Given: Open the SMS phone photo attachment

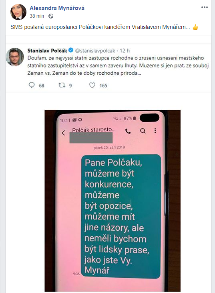Looking at the screenshot, I should click(x=113, y=201).
